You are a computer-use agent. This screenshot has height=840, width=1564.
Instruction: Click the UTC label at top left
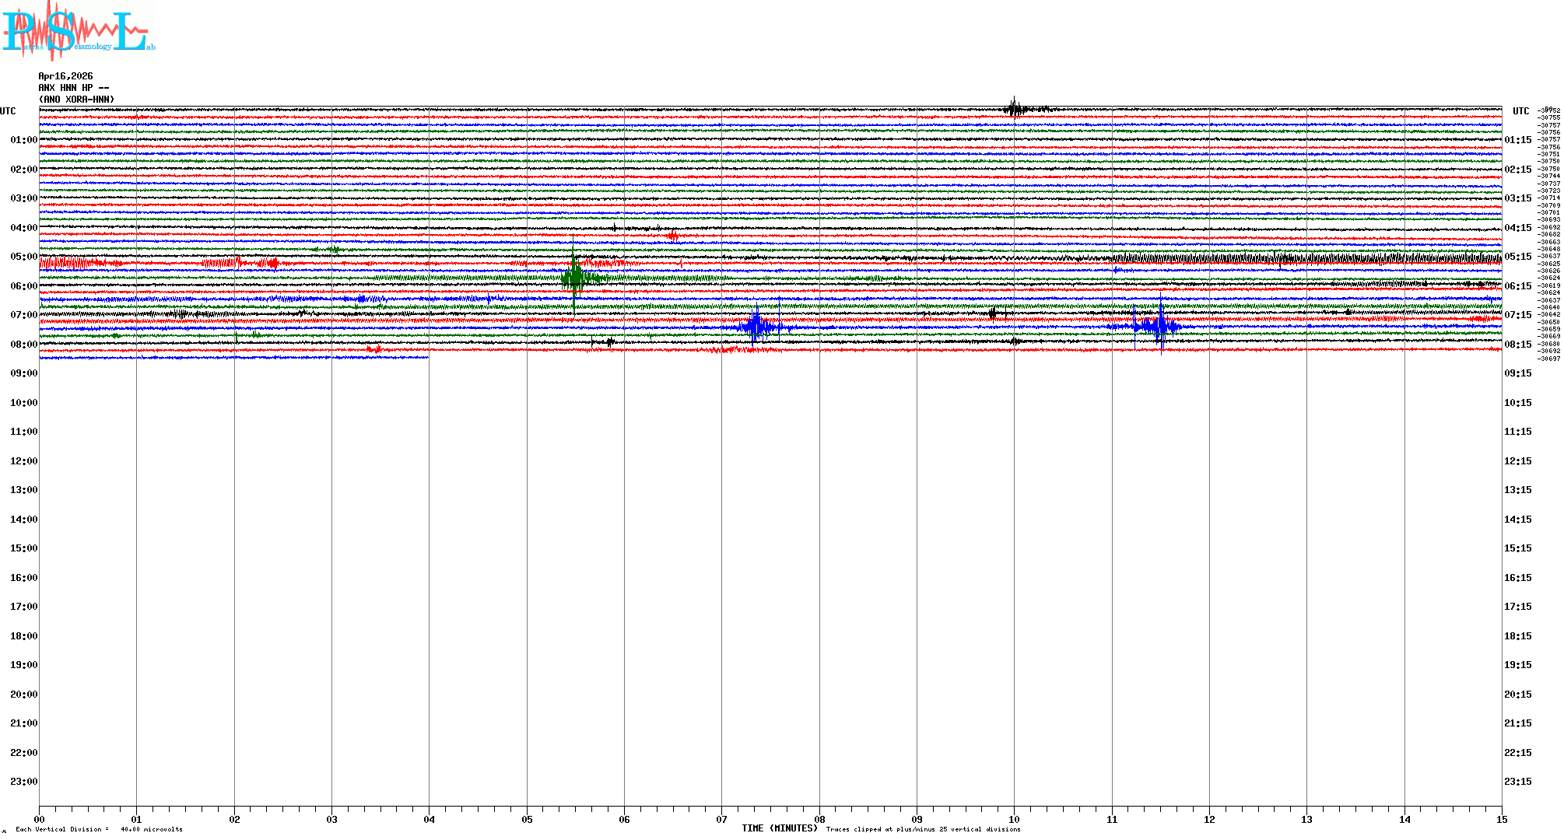(8, 111)
